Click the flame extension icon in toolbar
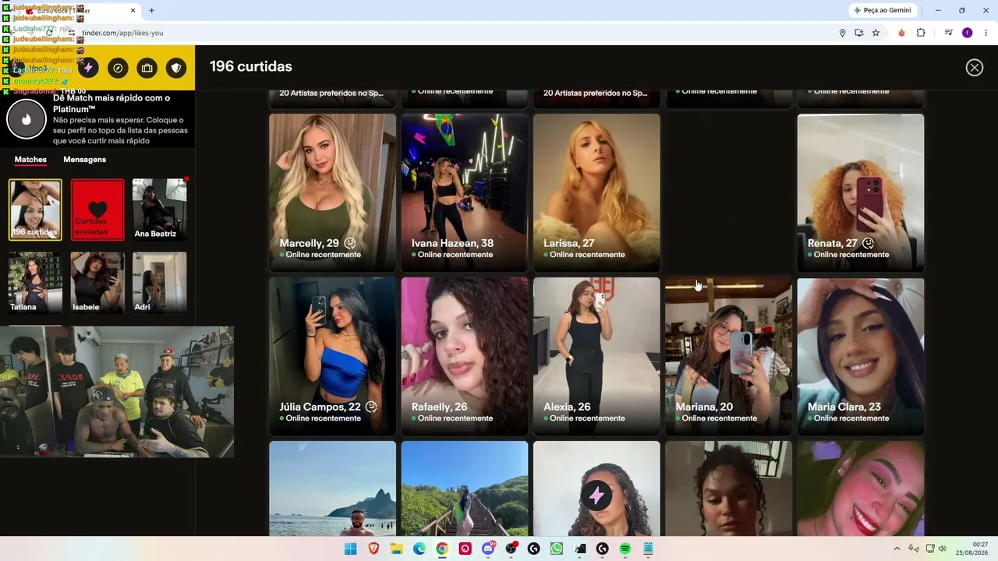 pos(902,33)
